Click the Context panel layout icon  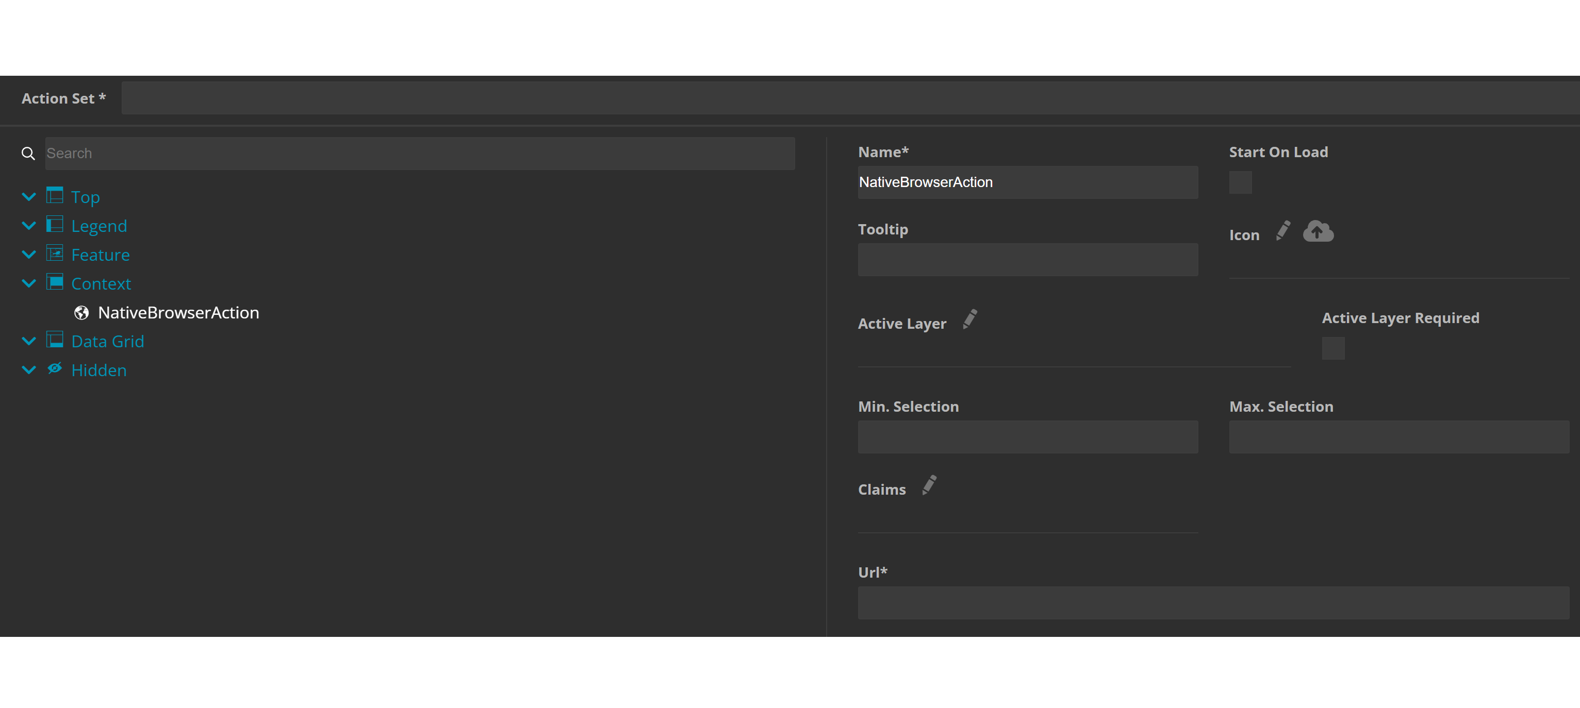[55, 282]
